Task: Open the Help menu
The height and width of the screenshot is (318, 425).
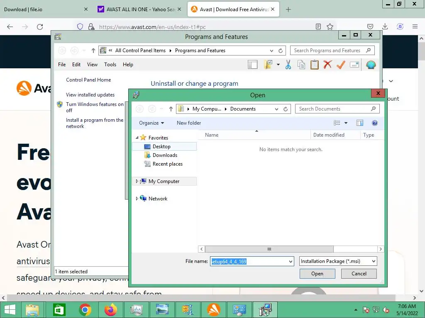Action: [x=128, y=65]
